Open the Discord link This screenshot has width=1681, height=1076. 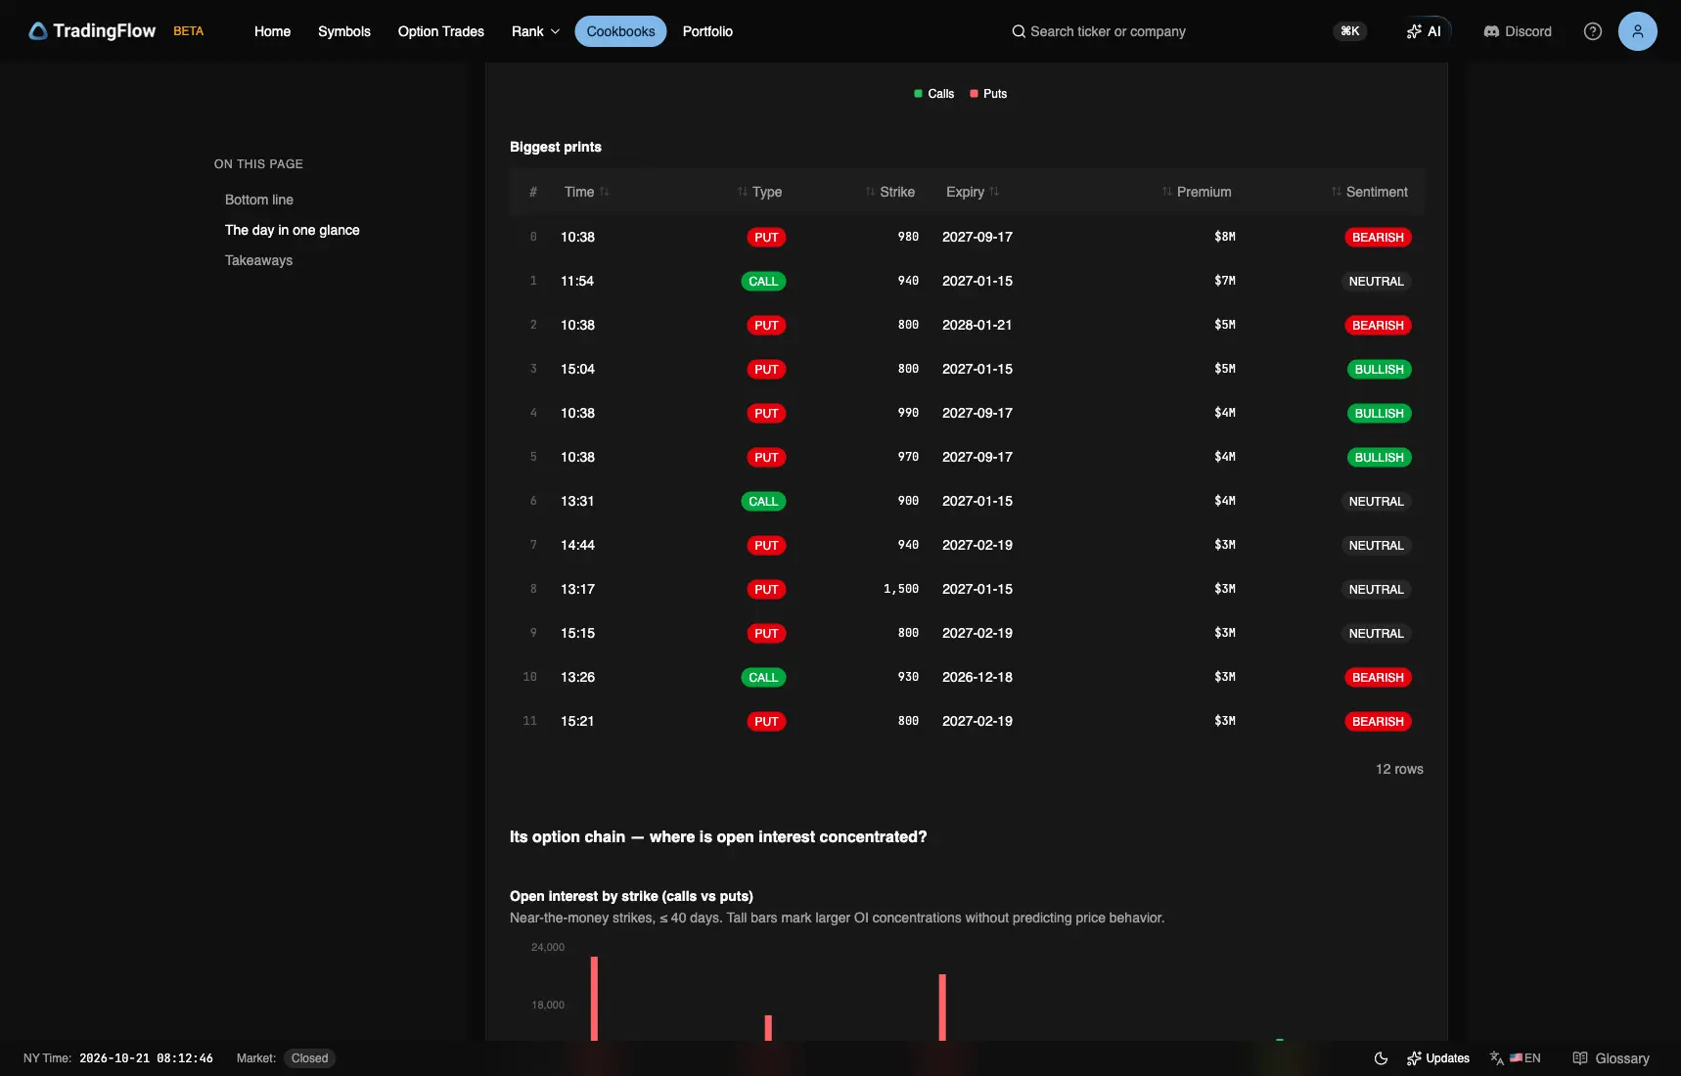(1518, 31)
